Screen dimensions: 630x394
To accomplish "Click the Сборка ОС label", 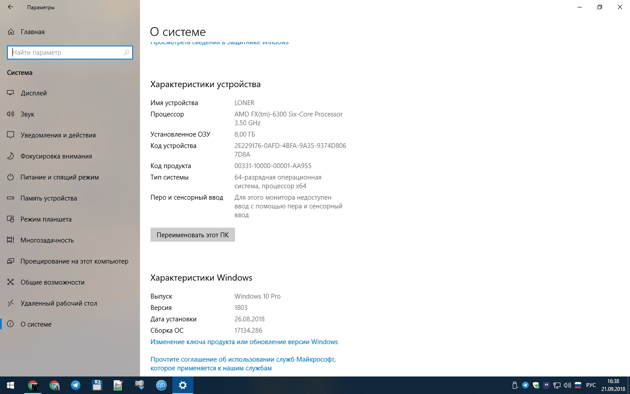I will pos(167,331).
